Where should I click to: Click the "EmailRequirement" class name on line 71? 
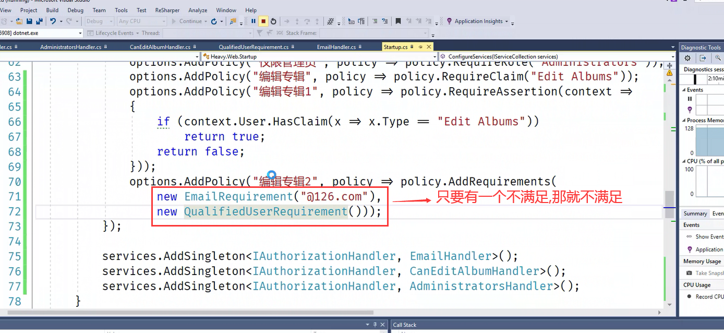click(x=239, y=197)
